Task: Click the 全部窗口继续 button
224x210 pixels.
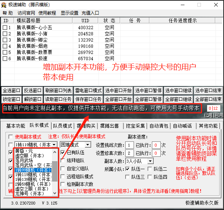Action: pyautogui.click(x=178, y=99)
